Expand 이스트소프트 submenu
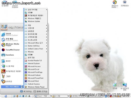 (x=36, y=40)
